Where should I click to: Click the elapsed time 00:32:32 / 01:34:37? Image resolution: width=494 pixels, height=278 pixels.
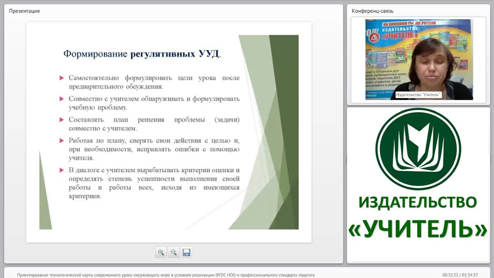(x=460, y=275)
